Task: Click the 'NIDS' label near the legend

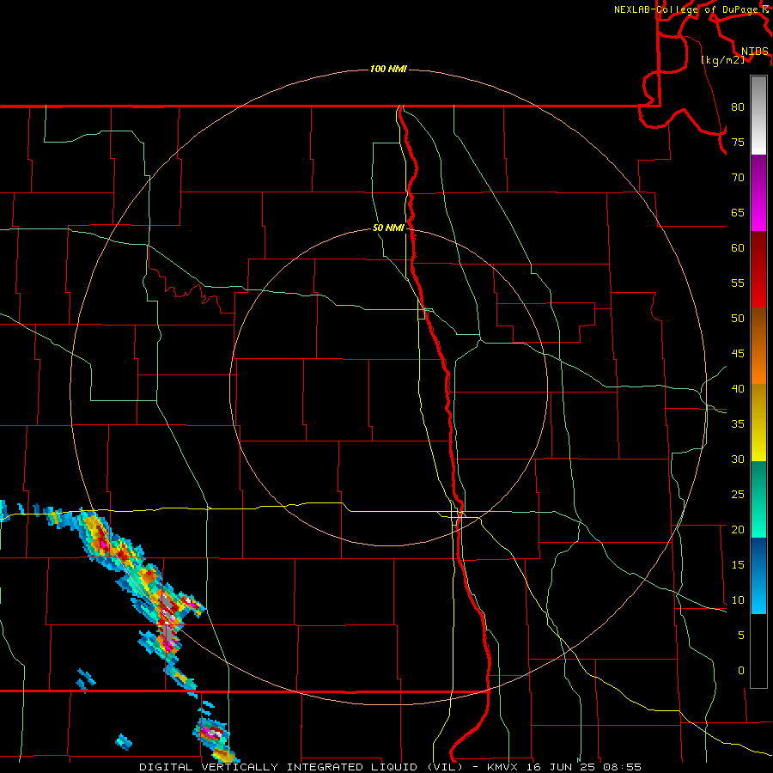Action: 754,51
